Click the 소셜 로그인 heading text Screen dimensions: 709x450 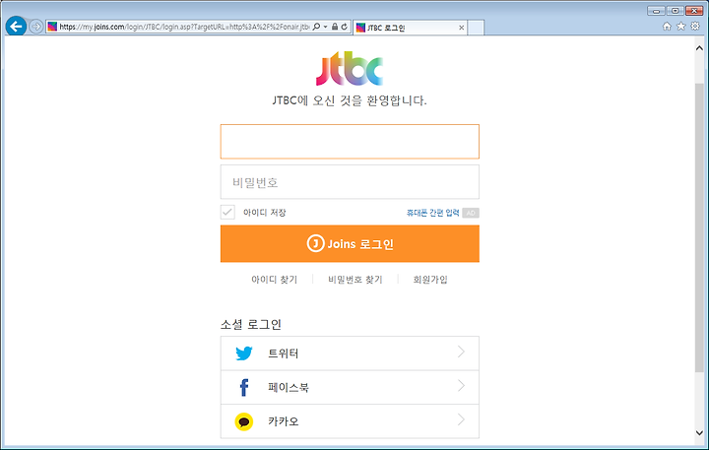[251, 324]
